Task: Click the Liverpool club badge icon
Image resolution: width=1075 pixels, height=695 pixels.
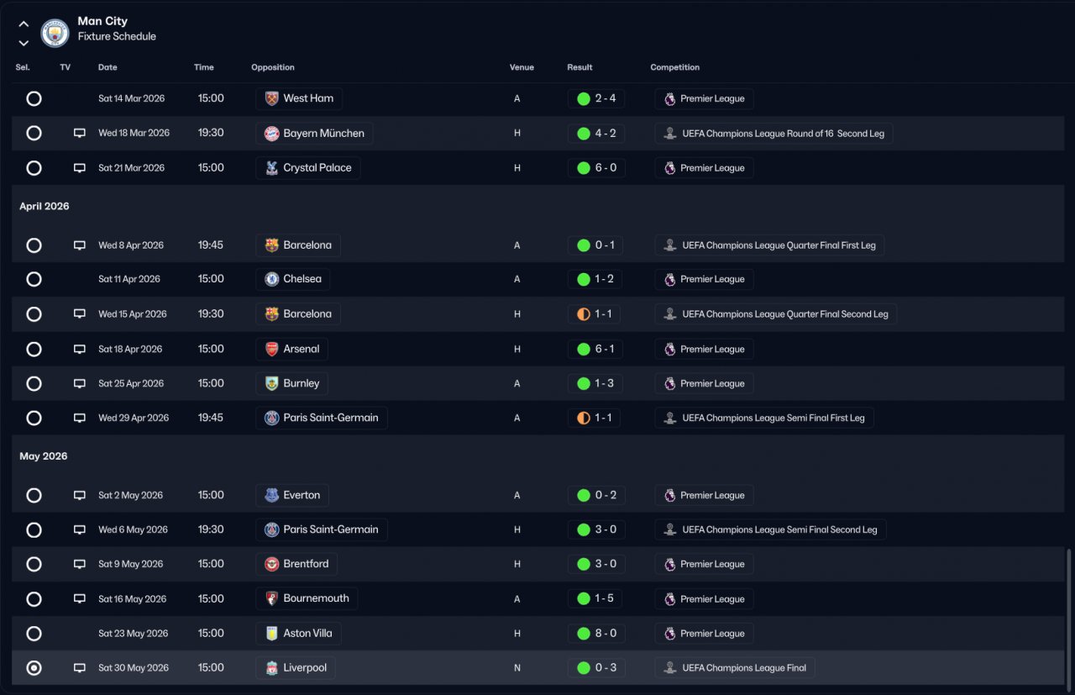Action: 271,668
